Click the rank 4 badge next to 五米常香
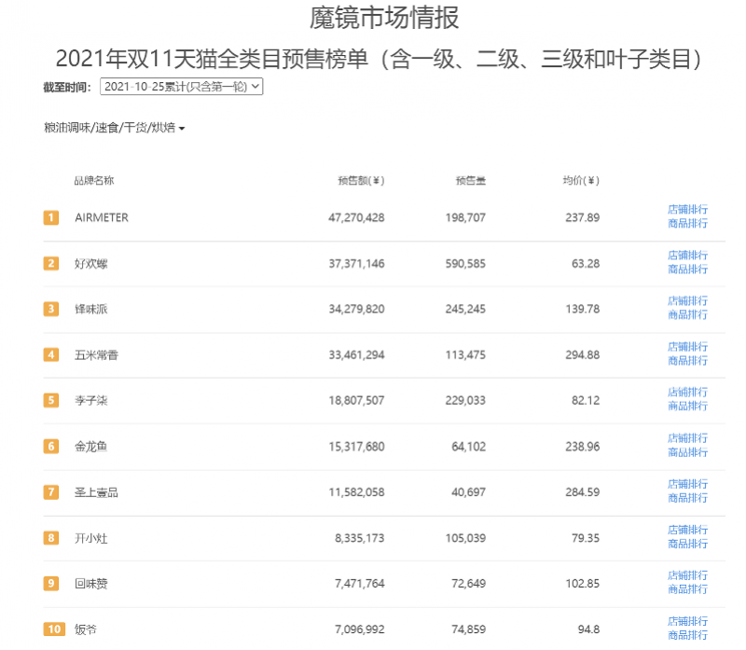746x650 pixels. click(x=50, y=354)
